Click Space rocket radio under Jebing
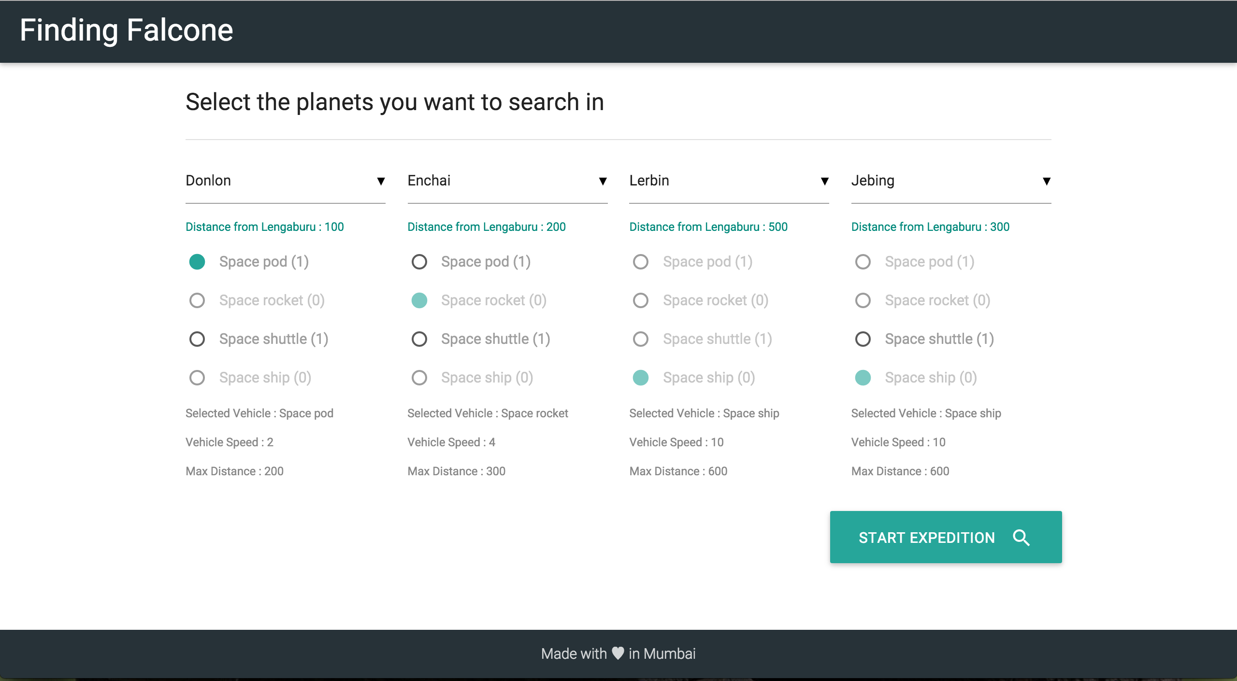 click(863, 300)
